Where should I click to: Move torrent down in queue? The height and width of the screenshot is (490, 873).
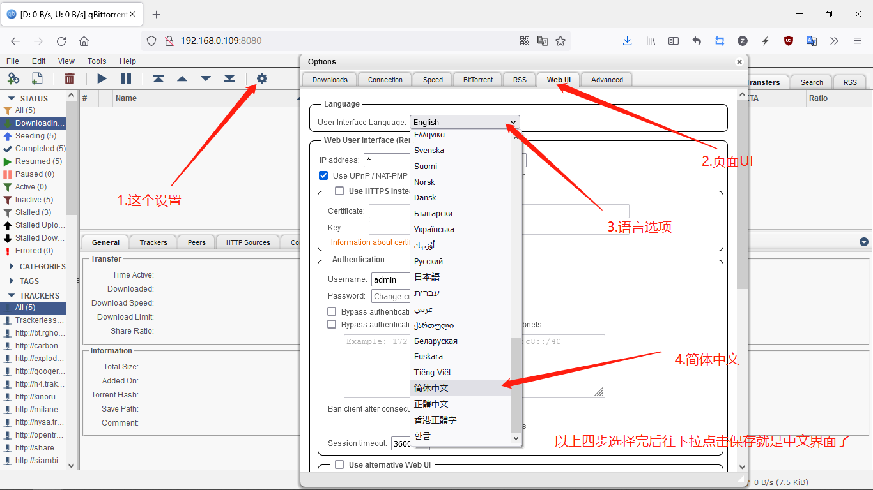tap(206, 78)
